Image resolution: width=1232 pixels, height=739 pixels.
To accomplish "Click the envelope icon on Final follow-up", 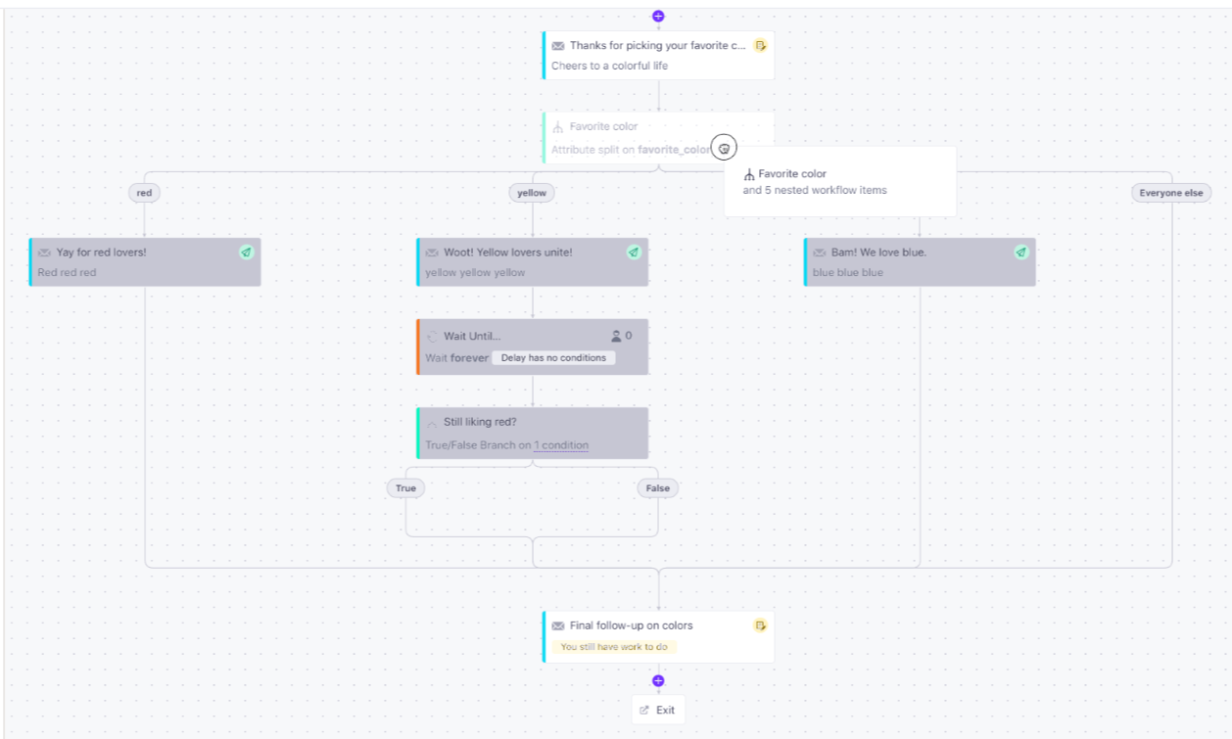I will [557, 625].
